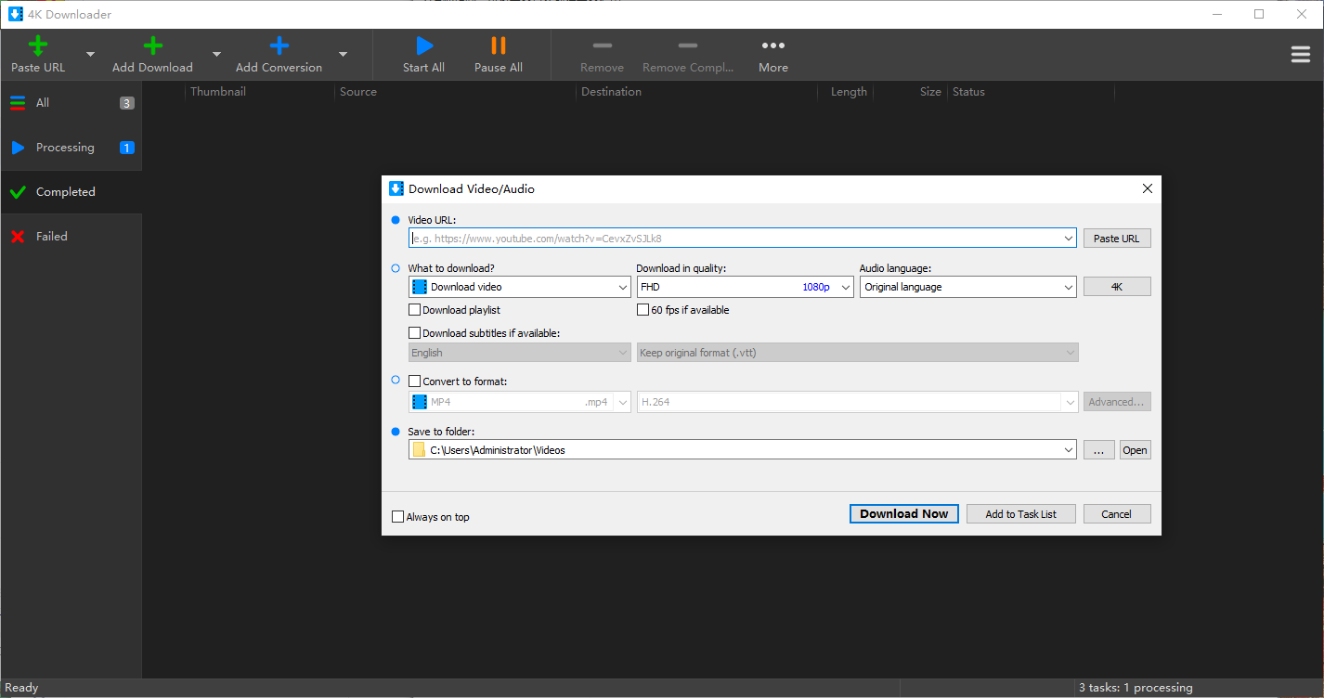Check Download subtitles if available

coord(415,333)
